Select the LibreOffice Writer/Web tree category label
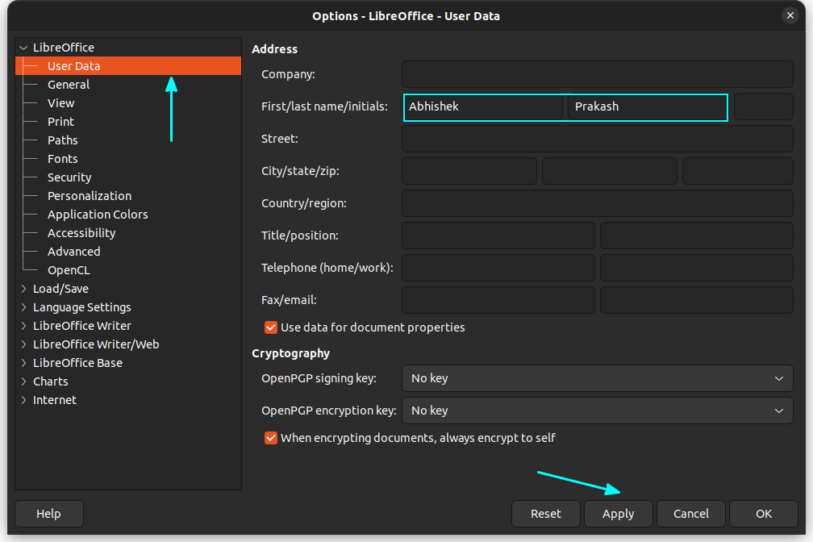813x542 pixels. pyautogui.click(x=96, y=344)
